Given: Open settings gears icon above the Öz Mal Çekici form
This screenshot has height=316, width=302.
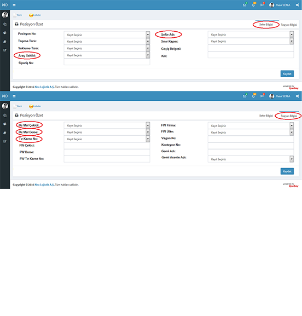Looking at the screenshot, I should [298, 96].
